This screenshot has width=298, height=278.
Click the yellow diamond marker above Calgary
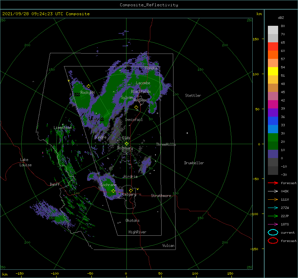click(x=131, y=190)
